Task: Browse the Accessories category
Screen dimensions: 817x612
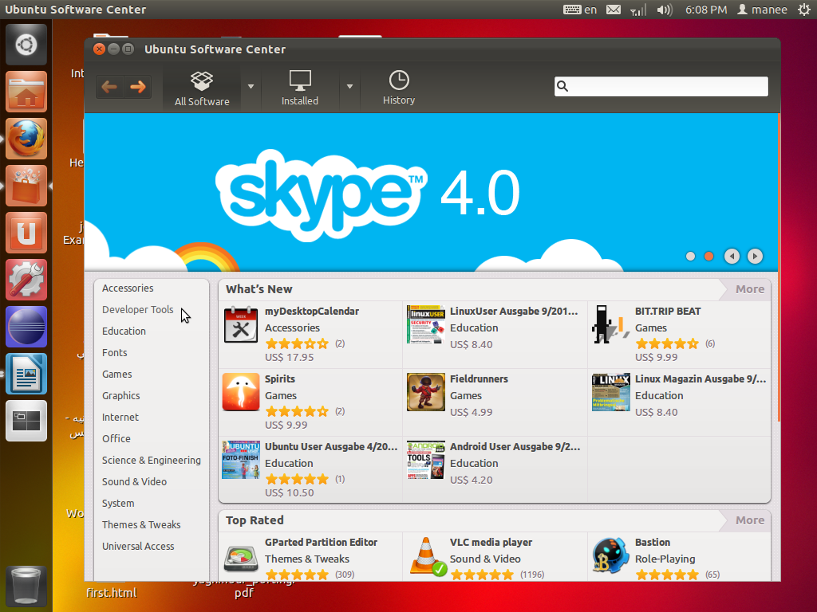Action: click(x=128, y=288)
